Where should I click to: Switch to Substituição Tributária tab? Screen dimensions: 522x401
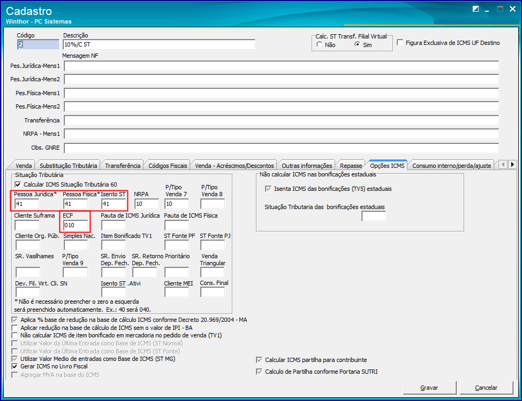pos(68,165)
